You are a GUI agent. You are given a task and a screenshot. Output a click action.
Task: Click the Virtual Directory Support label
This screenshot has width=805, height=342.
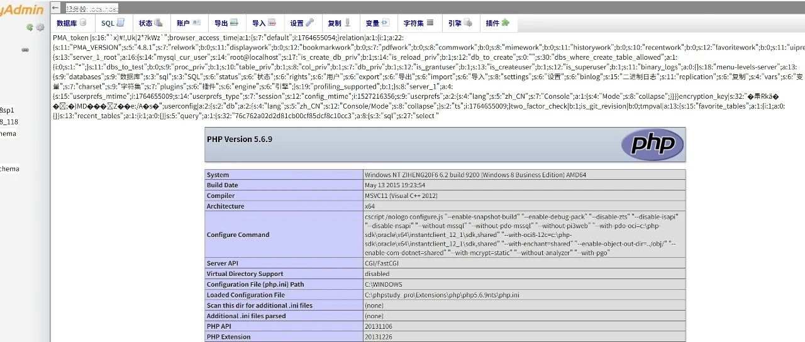[x=245, y=274]
